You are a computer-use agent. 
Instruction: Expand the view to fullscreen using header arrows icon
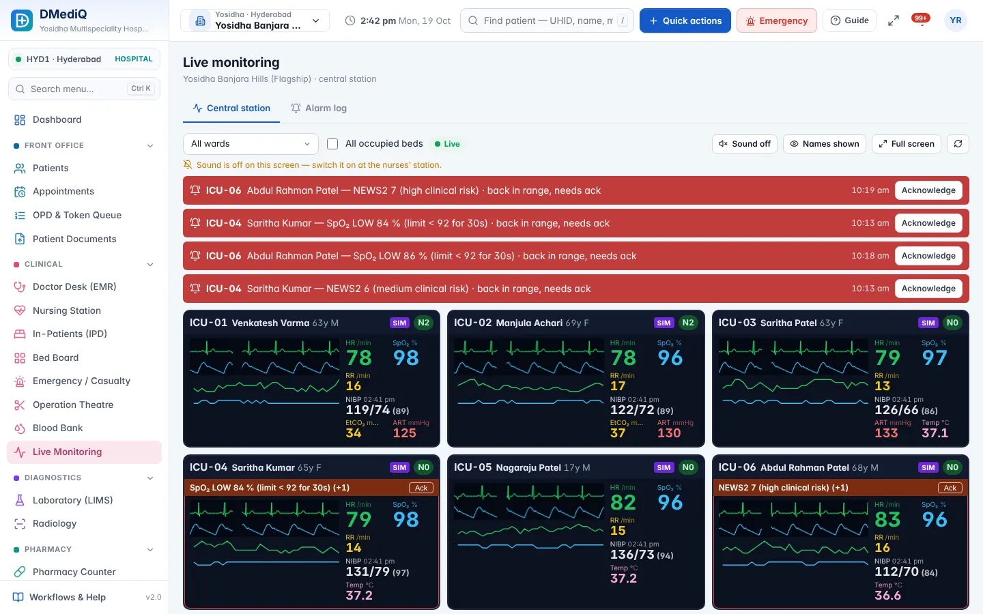coord(893,20)
